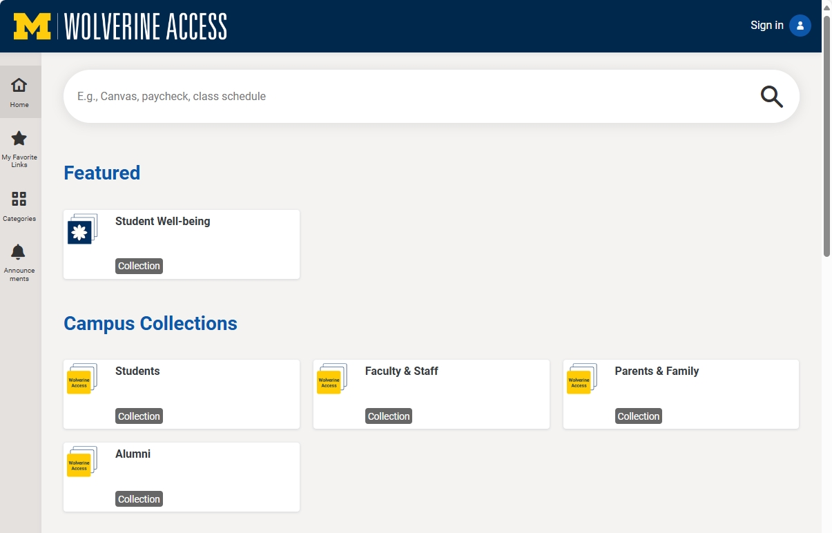Click the Michigan block M logo
The image size is (832, 533).
(x=32, y=26)
